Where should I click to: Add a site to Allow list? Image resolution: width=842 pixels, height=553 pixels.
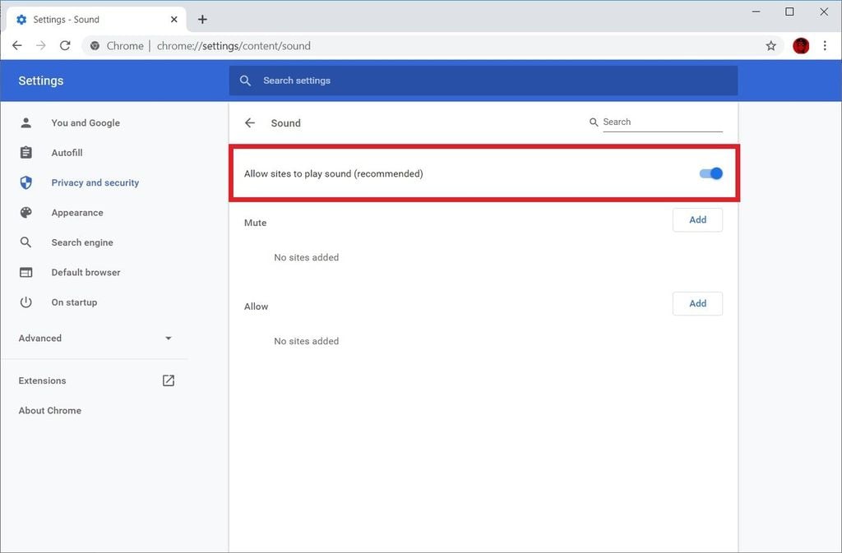(697, 303)
